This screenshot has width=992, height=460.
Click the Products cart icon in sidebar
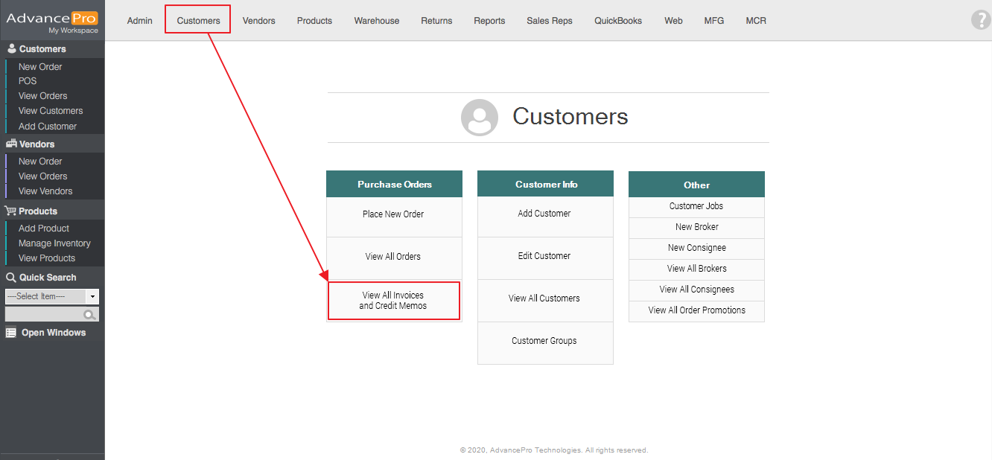pos(11,211)
